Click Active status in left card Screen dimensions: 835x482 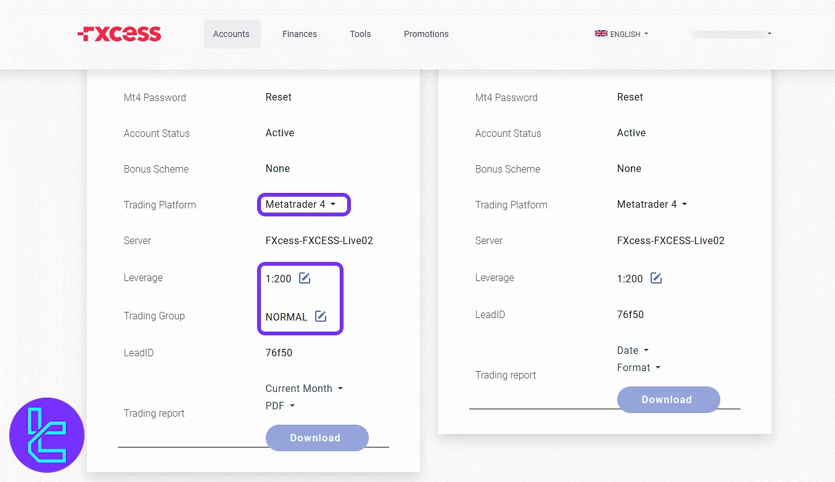(x=280, y=133)
